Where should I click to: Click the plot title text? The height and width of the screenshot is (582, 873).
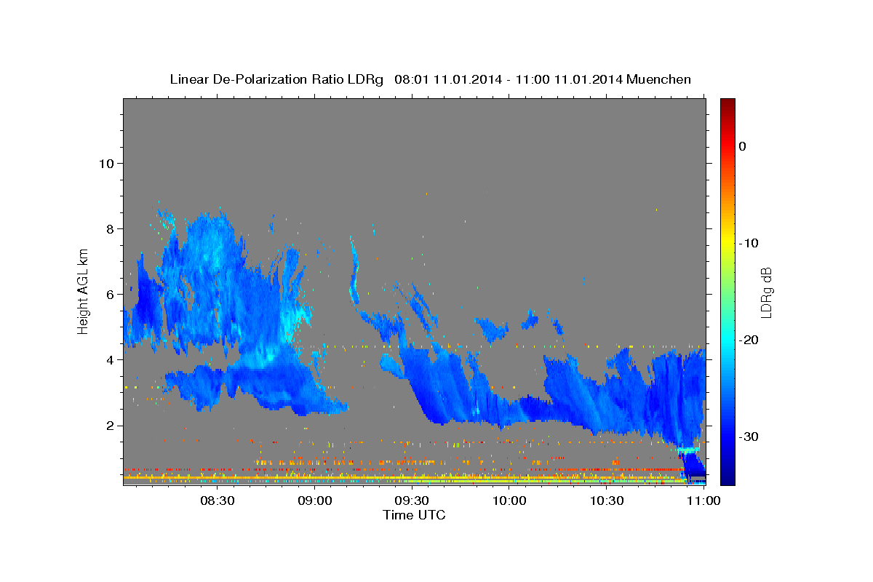coord(430,79)
